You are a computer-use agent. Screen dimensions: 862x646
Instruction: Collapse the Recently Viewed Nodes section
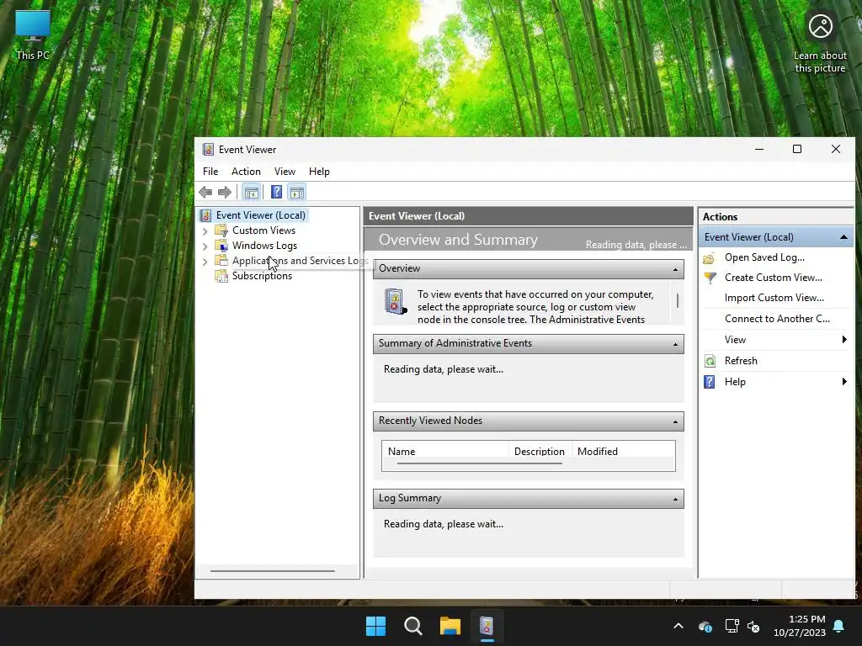(675, 421)
